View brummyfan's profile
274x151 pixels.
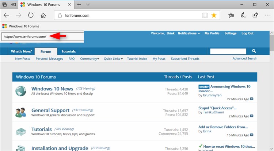[x=212, y=95]
